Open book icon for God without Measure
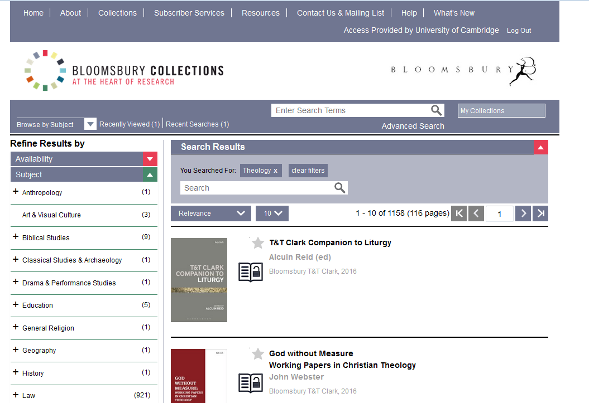The height and width of the screenshot is (403, 589). [x=251, y=383]
